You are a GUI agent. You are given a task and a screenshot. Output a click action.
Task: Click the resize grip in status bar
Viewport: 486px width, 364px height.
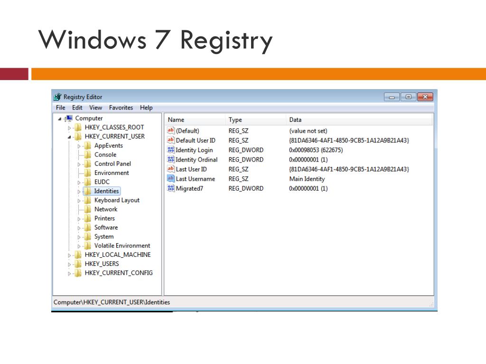[431, 304]
